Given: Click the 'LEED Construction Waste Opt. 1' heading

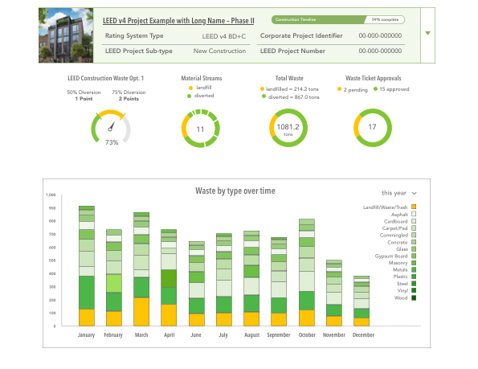Looking at the screenshot, I should pos(105,78).
